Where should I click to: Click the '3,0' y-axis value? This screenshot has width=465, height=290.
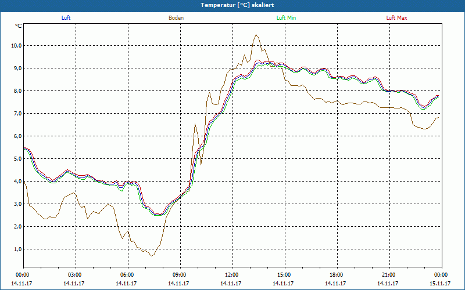(x=18, y=204)
